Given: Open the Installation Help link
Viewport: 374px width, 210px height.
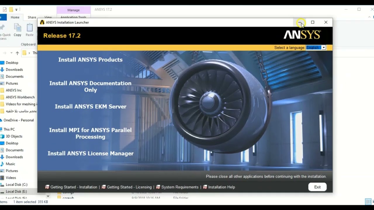Looking at the screenshot, I should 221,187.
